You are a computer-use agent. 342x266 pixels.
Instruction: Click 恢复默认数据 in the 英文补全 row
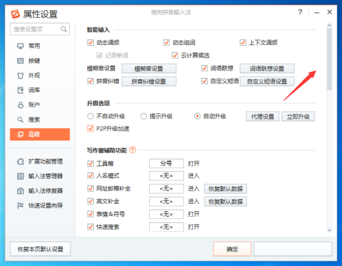(x=226, y=202)
